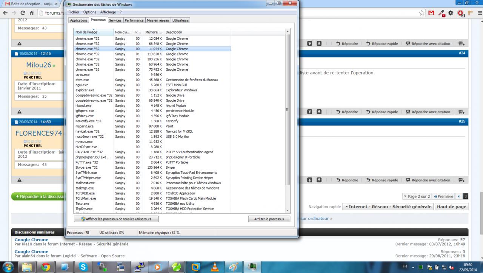The image size is (483, 273).
Task: Click Chrome's back arrow
Action: (5, 13)
